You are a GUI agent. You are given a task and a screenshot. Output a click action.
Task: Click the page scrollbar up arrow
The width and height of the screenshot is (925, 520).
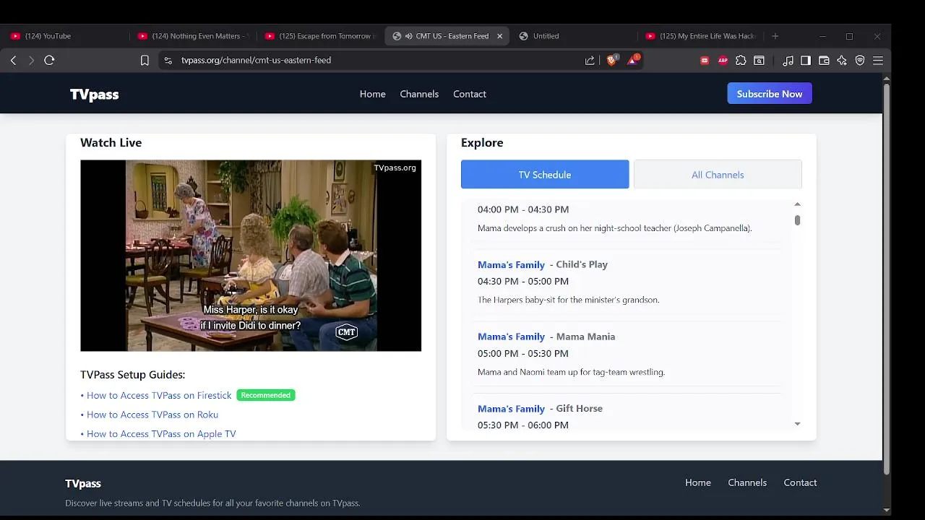[x=886, y=78]
